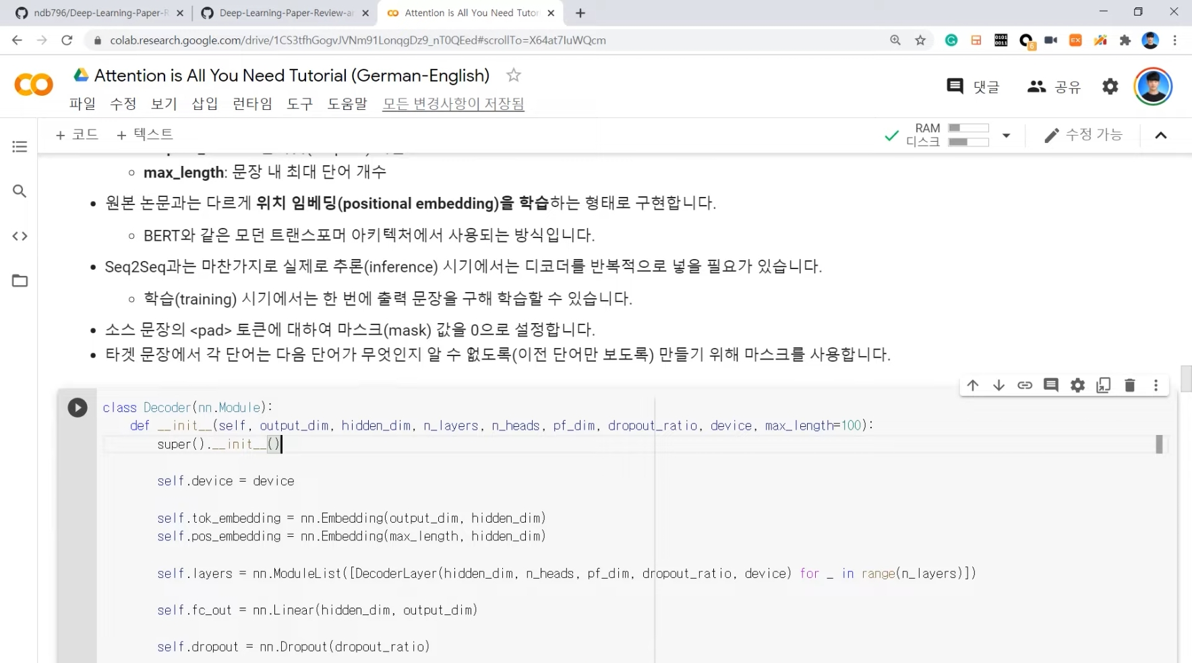
Task: Move cell up with the arrow icon
Action: click(972, 385)
